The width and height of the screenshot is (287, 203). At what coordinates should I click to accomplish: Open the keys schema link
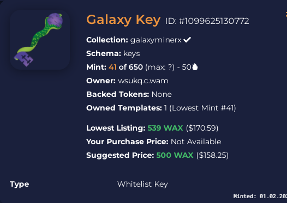point(131,54)
